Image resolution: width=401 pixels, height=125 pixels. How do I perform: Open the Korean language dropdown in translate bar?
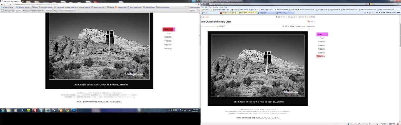pos(18,11)
